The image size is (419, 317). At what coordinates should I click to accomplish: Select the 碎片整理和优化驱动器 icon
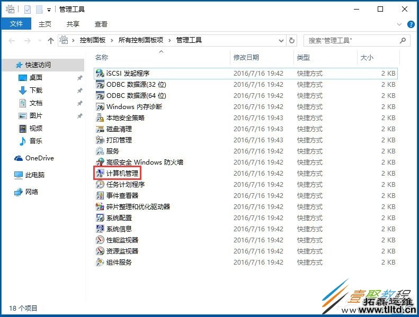coord(100,207)
